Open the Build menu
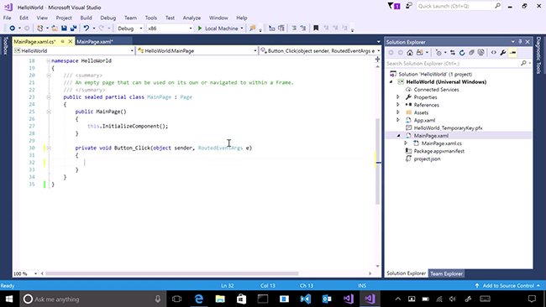The image size is (546, 307). [x=86, y=18]
